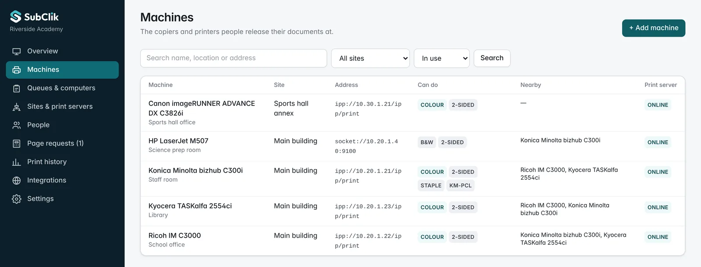
Task: View Print history
Action: coord(62,162)
